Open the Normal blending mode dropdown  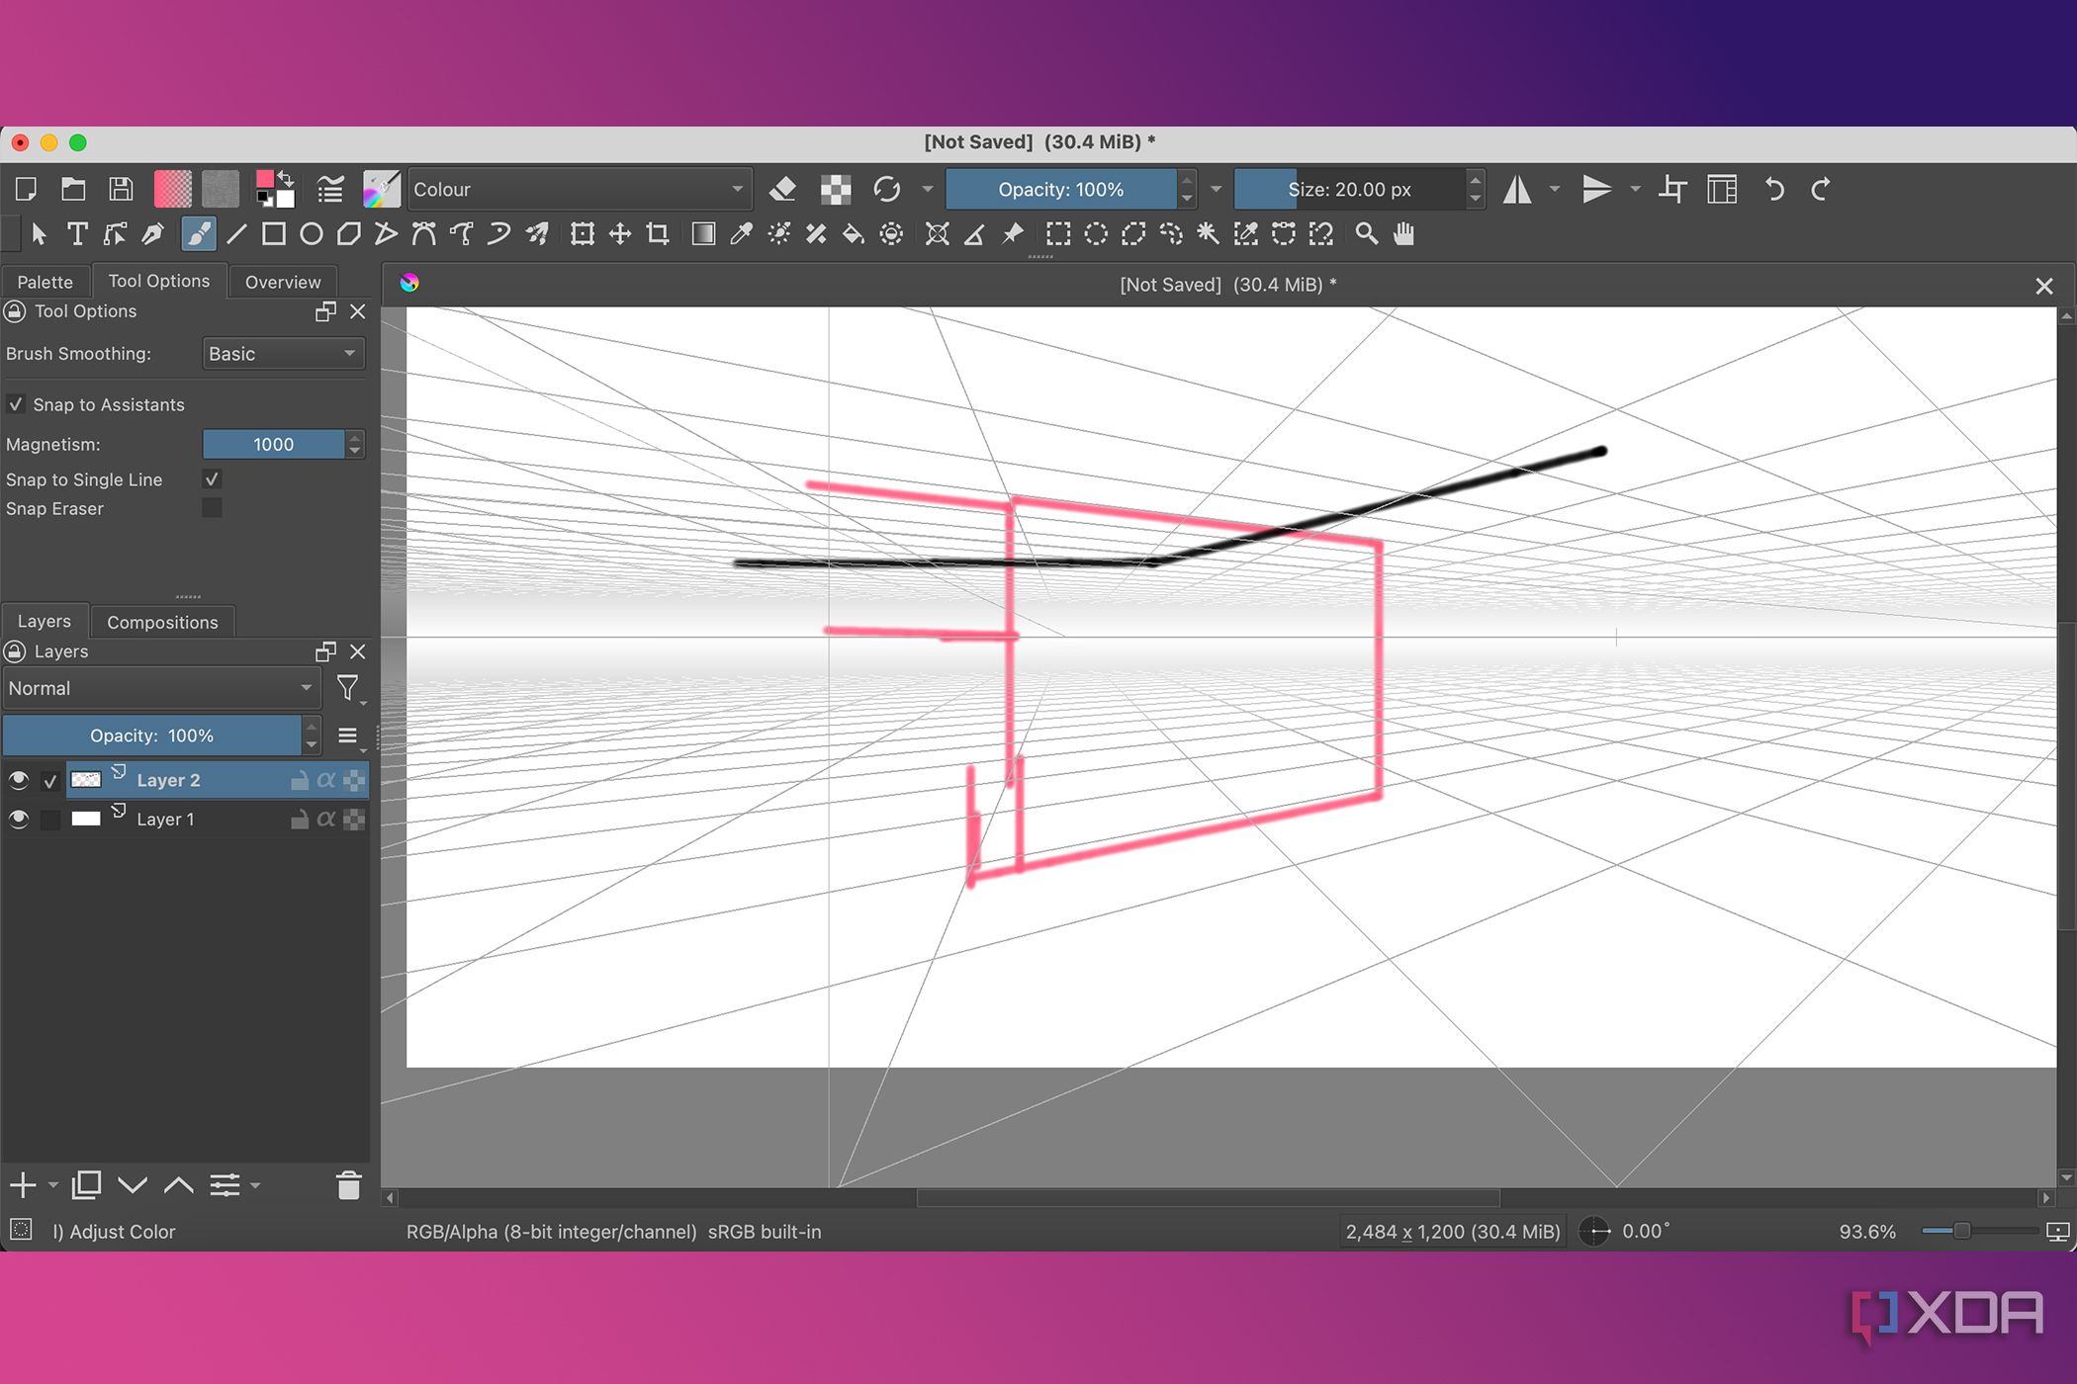(x=161, y=688)
